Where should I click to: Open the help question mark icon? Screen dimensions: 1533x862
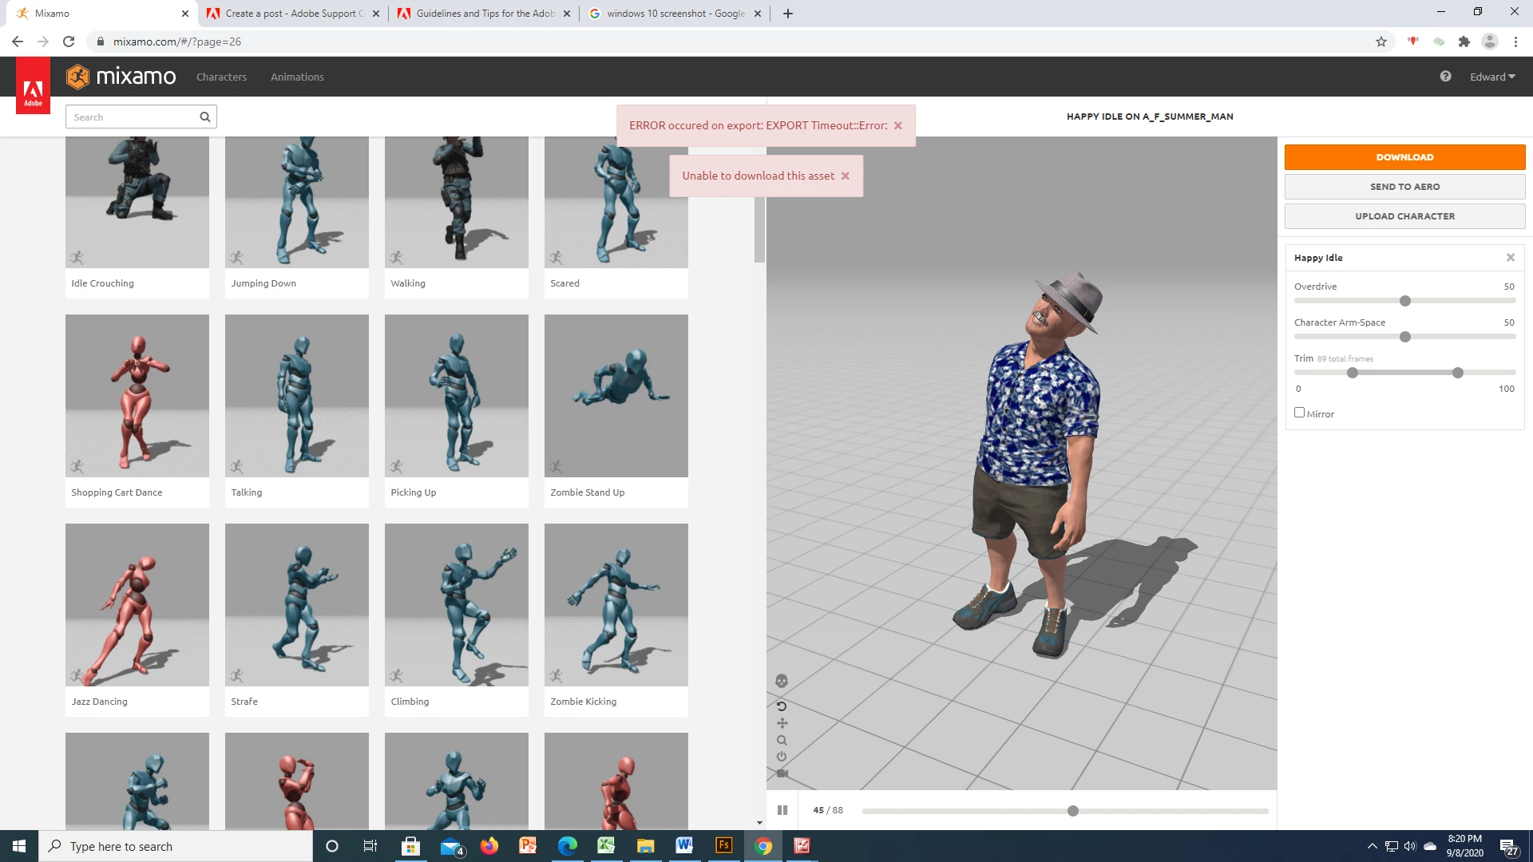[1445, 77]
